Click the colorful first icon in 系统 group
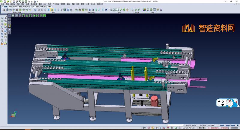This screenshot has width=240, height=130. pyautogui.click(x=144, y=10)
